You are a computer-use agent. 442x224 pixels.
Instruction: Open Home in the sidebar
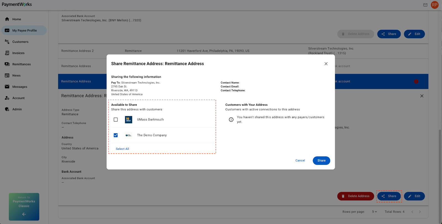pyautogui.click(x=24, y=19)
